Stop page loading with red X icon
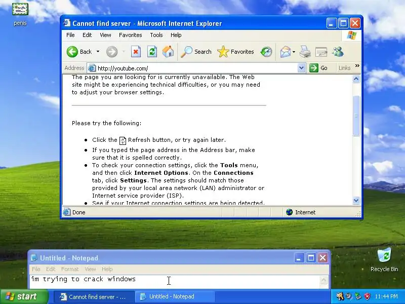405x304 pixels. 136,52
